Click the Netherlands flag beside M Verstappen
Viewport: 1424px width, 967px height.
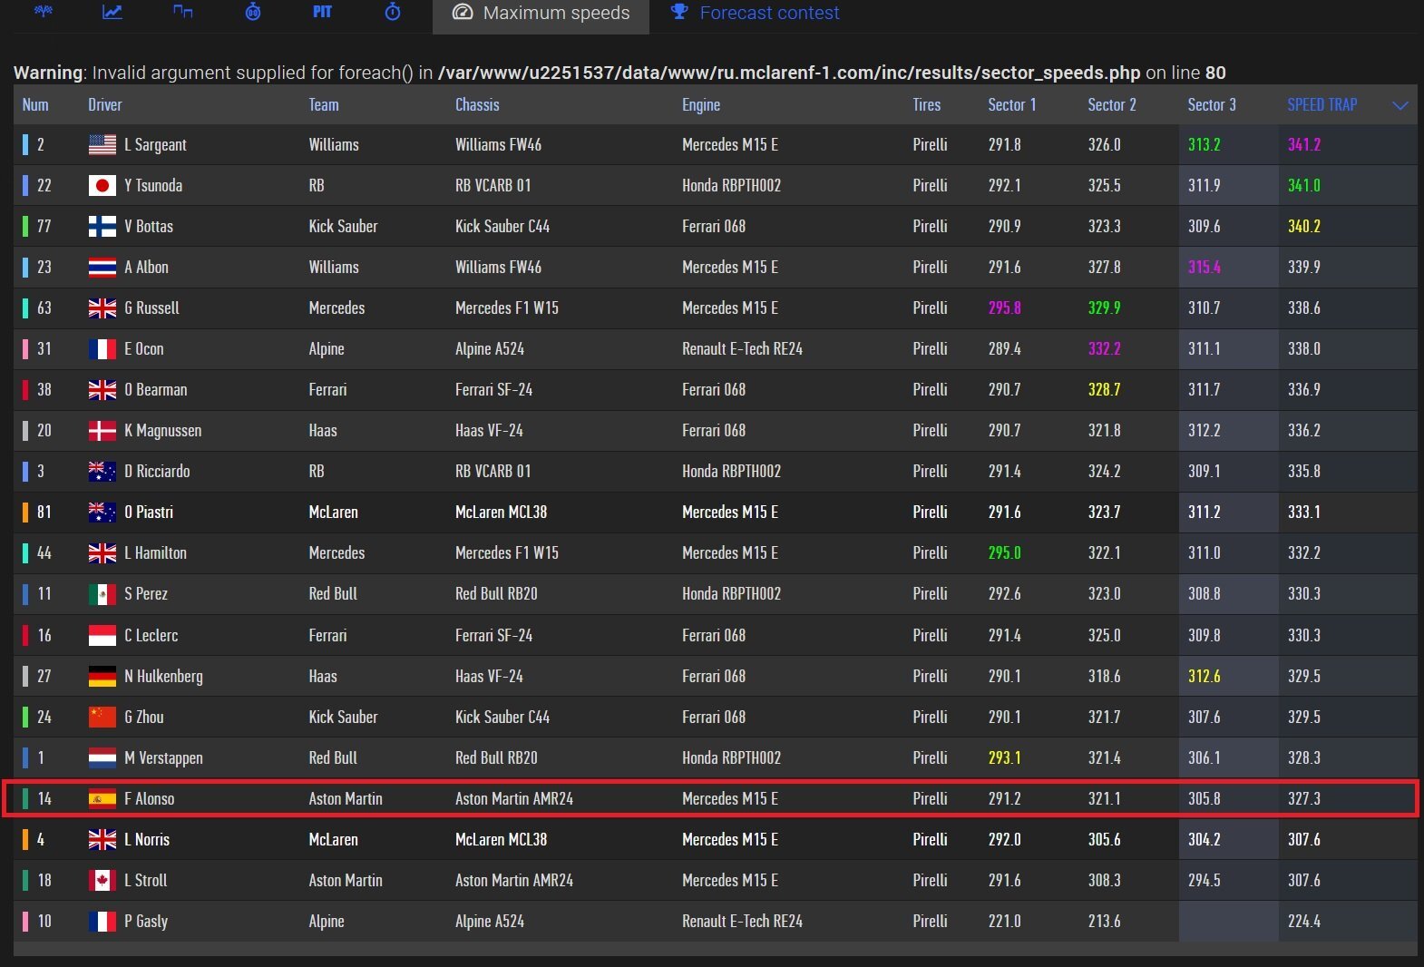[x=102, y=757]
